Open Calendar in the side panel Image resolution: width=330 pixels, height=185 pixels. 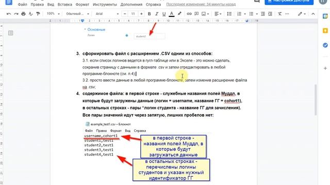point(325,16)
